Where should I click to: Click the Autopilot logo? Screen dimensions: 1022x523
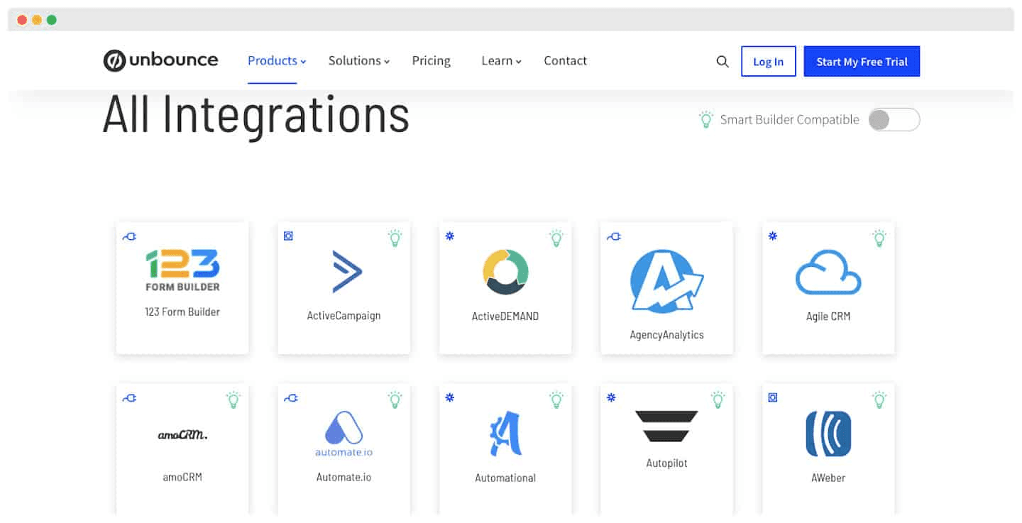point(666,426)
